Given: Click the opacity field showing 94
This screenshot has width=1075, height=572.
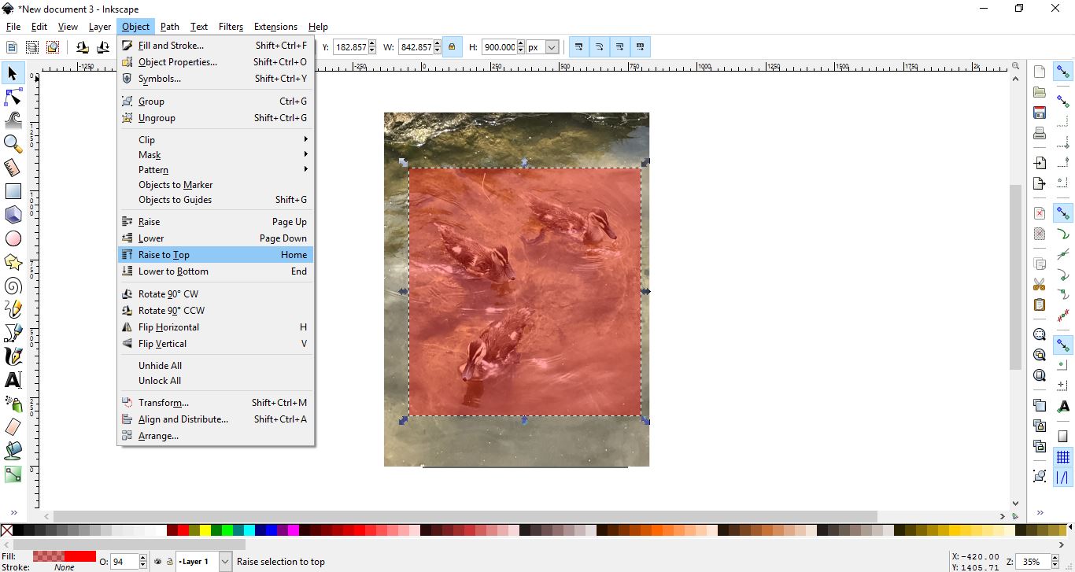Looking at the screenshot, I should pos(124,562).
